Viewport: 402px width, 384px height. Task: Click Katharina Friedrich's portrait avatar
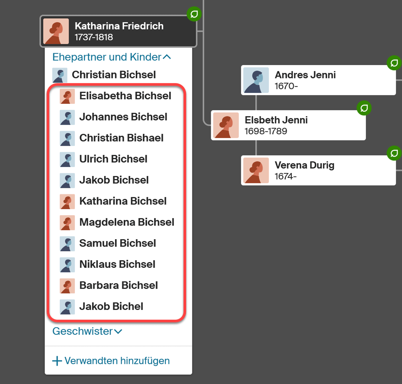pyautogui.click(x=56, y=32)
